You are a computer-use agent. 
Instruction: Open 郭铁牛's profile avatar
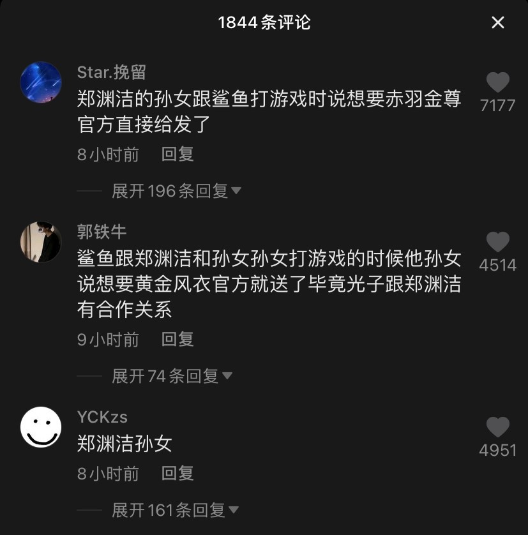(41, 242)
